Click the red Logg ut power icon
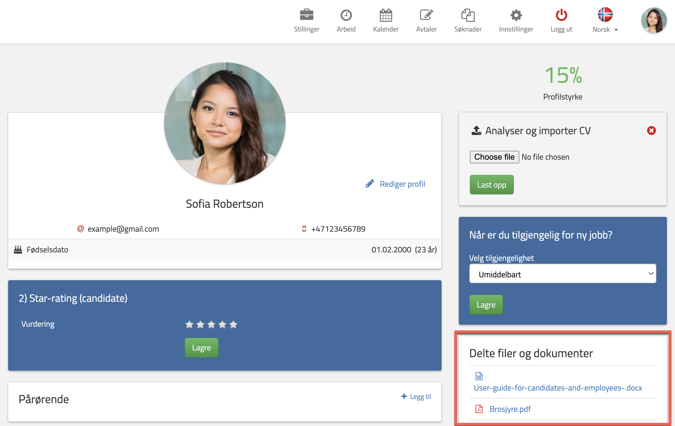This screenshot has height=426, width=675. pyautogui.click(x=561, y=15)
